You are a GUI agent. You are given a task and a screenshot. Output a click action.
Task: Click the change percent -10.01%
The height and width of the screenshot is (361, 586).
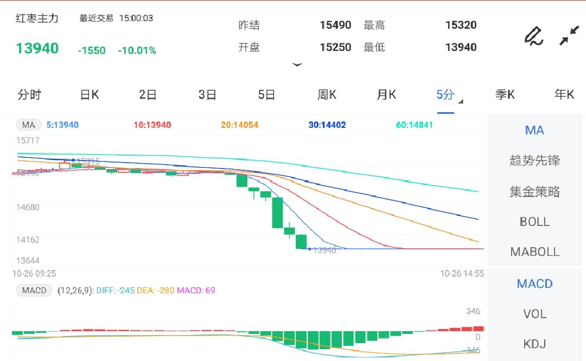click(x=137, y=50)
